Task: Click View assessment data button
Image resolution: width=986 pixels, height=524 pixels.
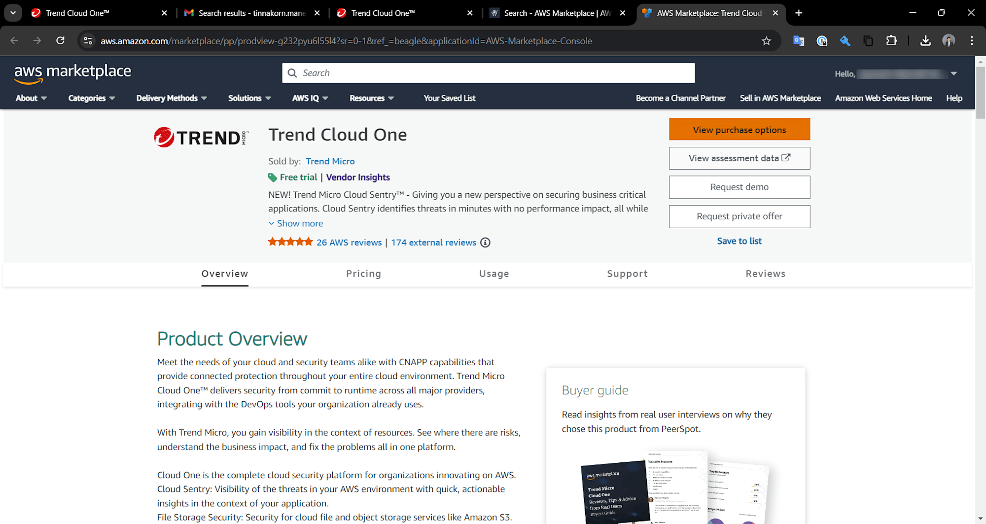Action: pos(739,158)
